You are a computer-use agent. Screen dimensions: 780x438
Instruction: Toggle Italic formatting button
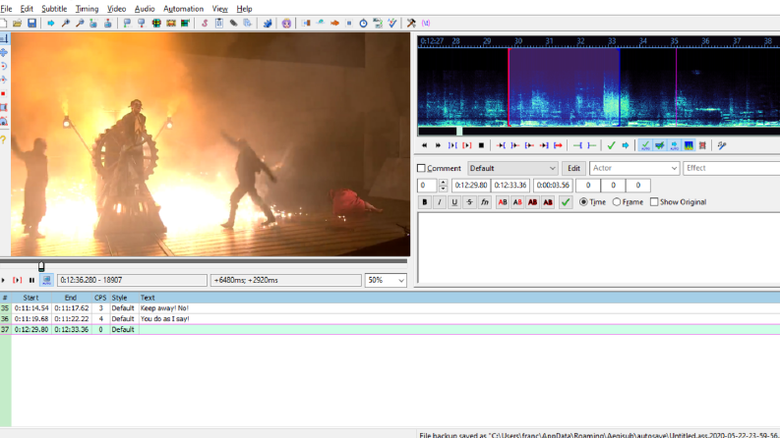tap(440, 202)
